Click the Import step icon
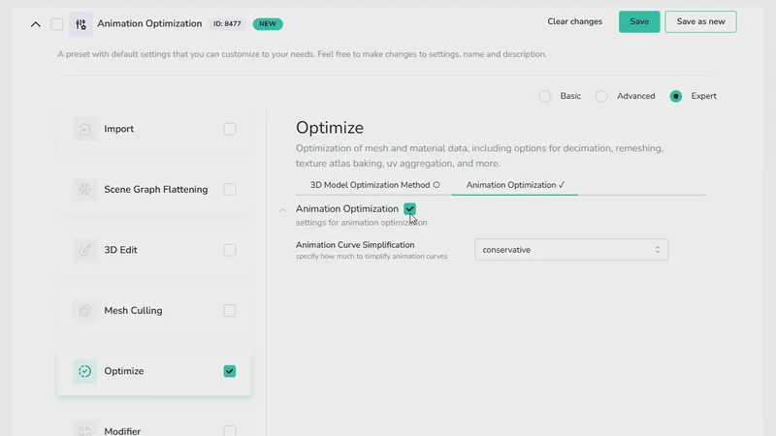776x436 pixels. pyautogui.click(x=85, y=129)
